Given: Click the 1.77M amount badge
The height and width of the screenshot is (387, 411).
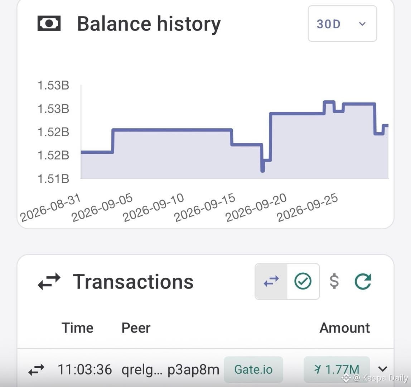Looking at the screenshot, I should tap(337, 369).
